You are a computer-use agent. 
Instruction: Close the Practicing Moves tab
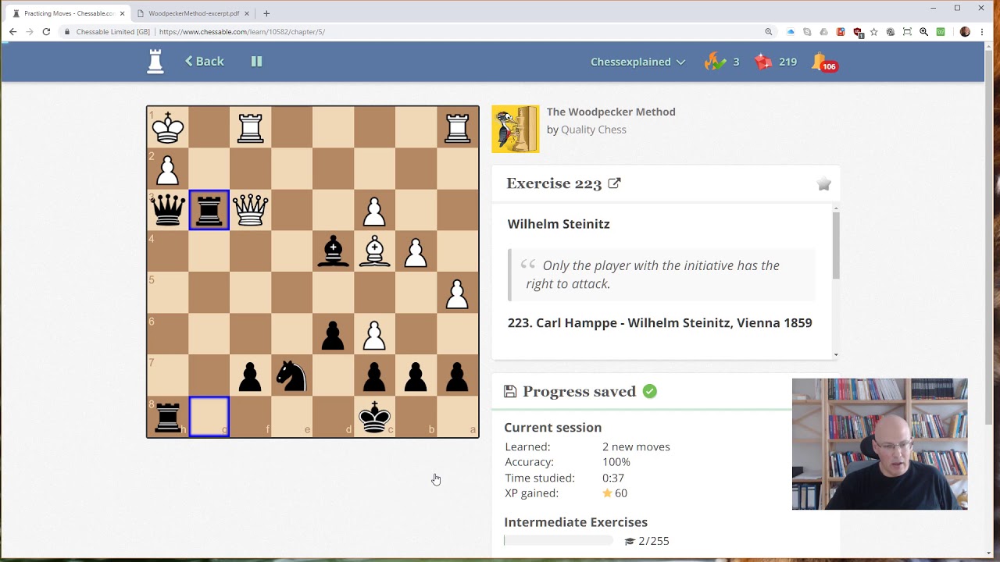(x=122, y=13)
